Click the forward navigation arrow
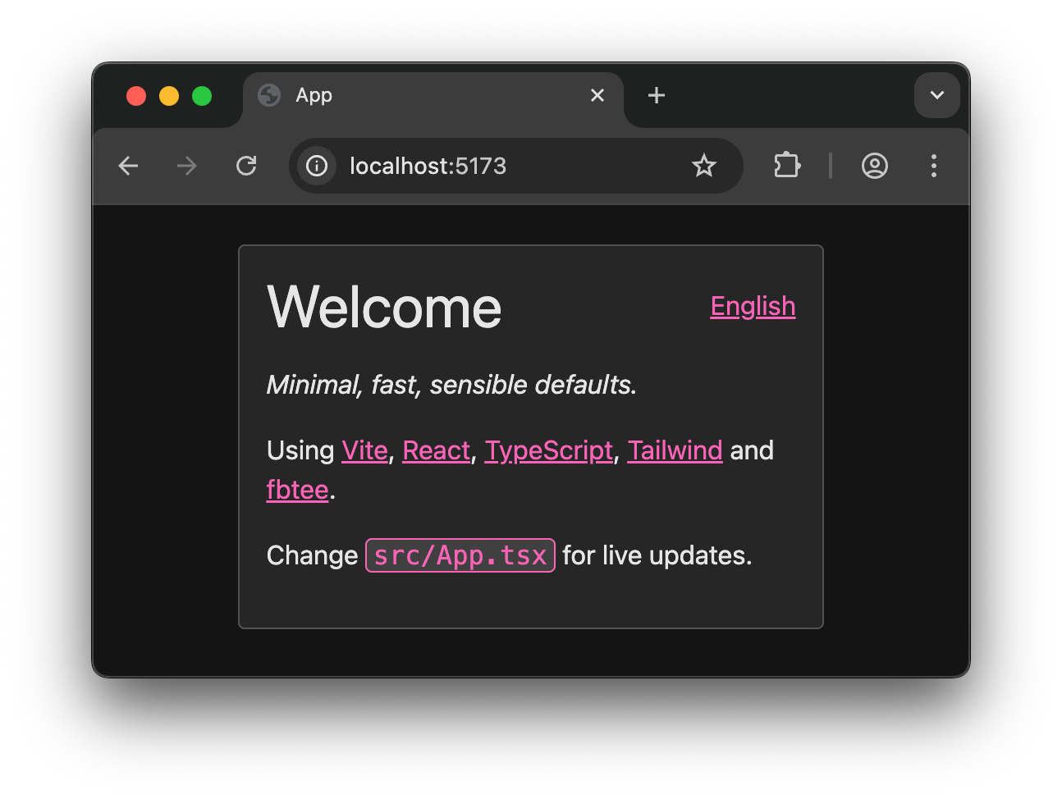Screen dimensions: 1062x799 coord(187,166)
